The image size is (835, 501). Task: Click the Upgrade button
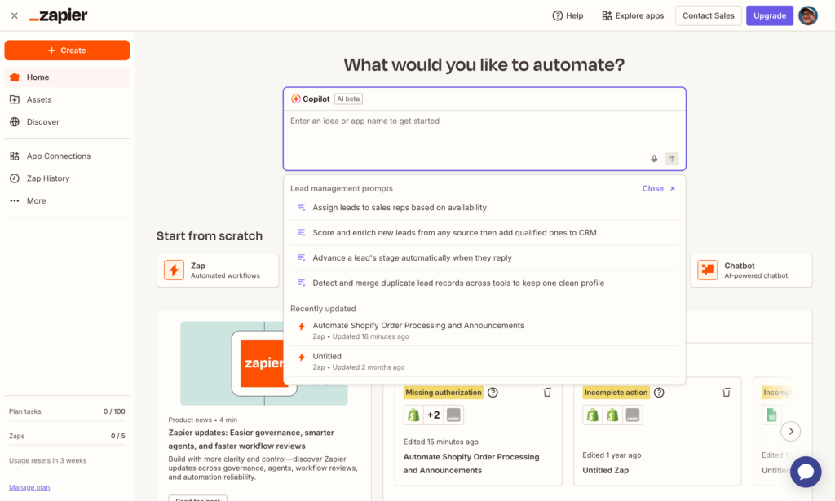coord(769,15)
